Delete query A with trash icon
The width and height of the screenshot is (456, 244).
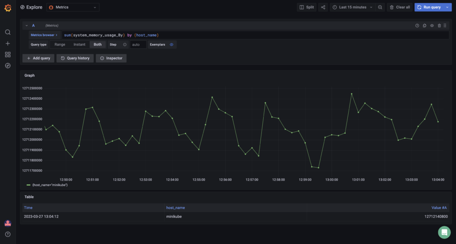(x=439, y=25)
